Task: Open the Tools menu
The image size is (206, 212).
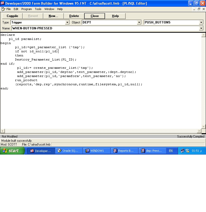Action: 38,9
